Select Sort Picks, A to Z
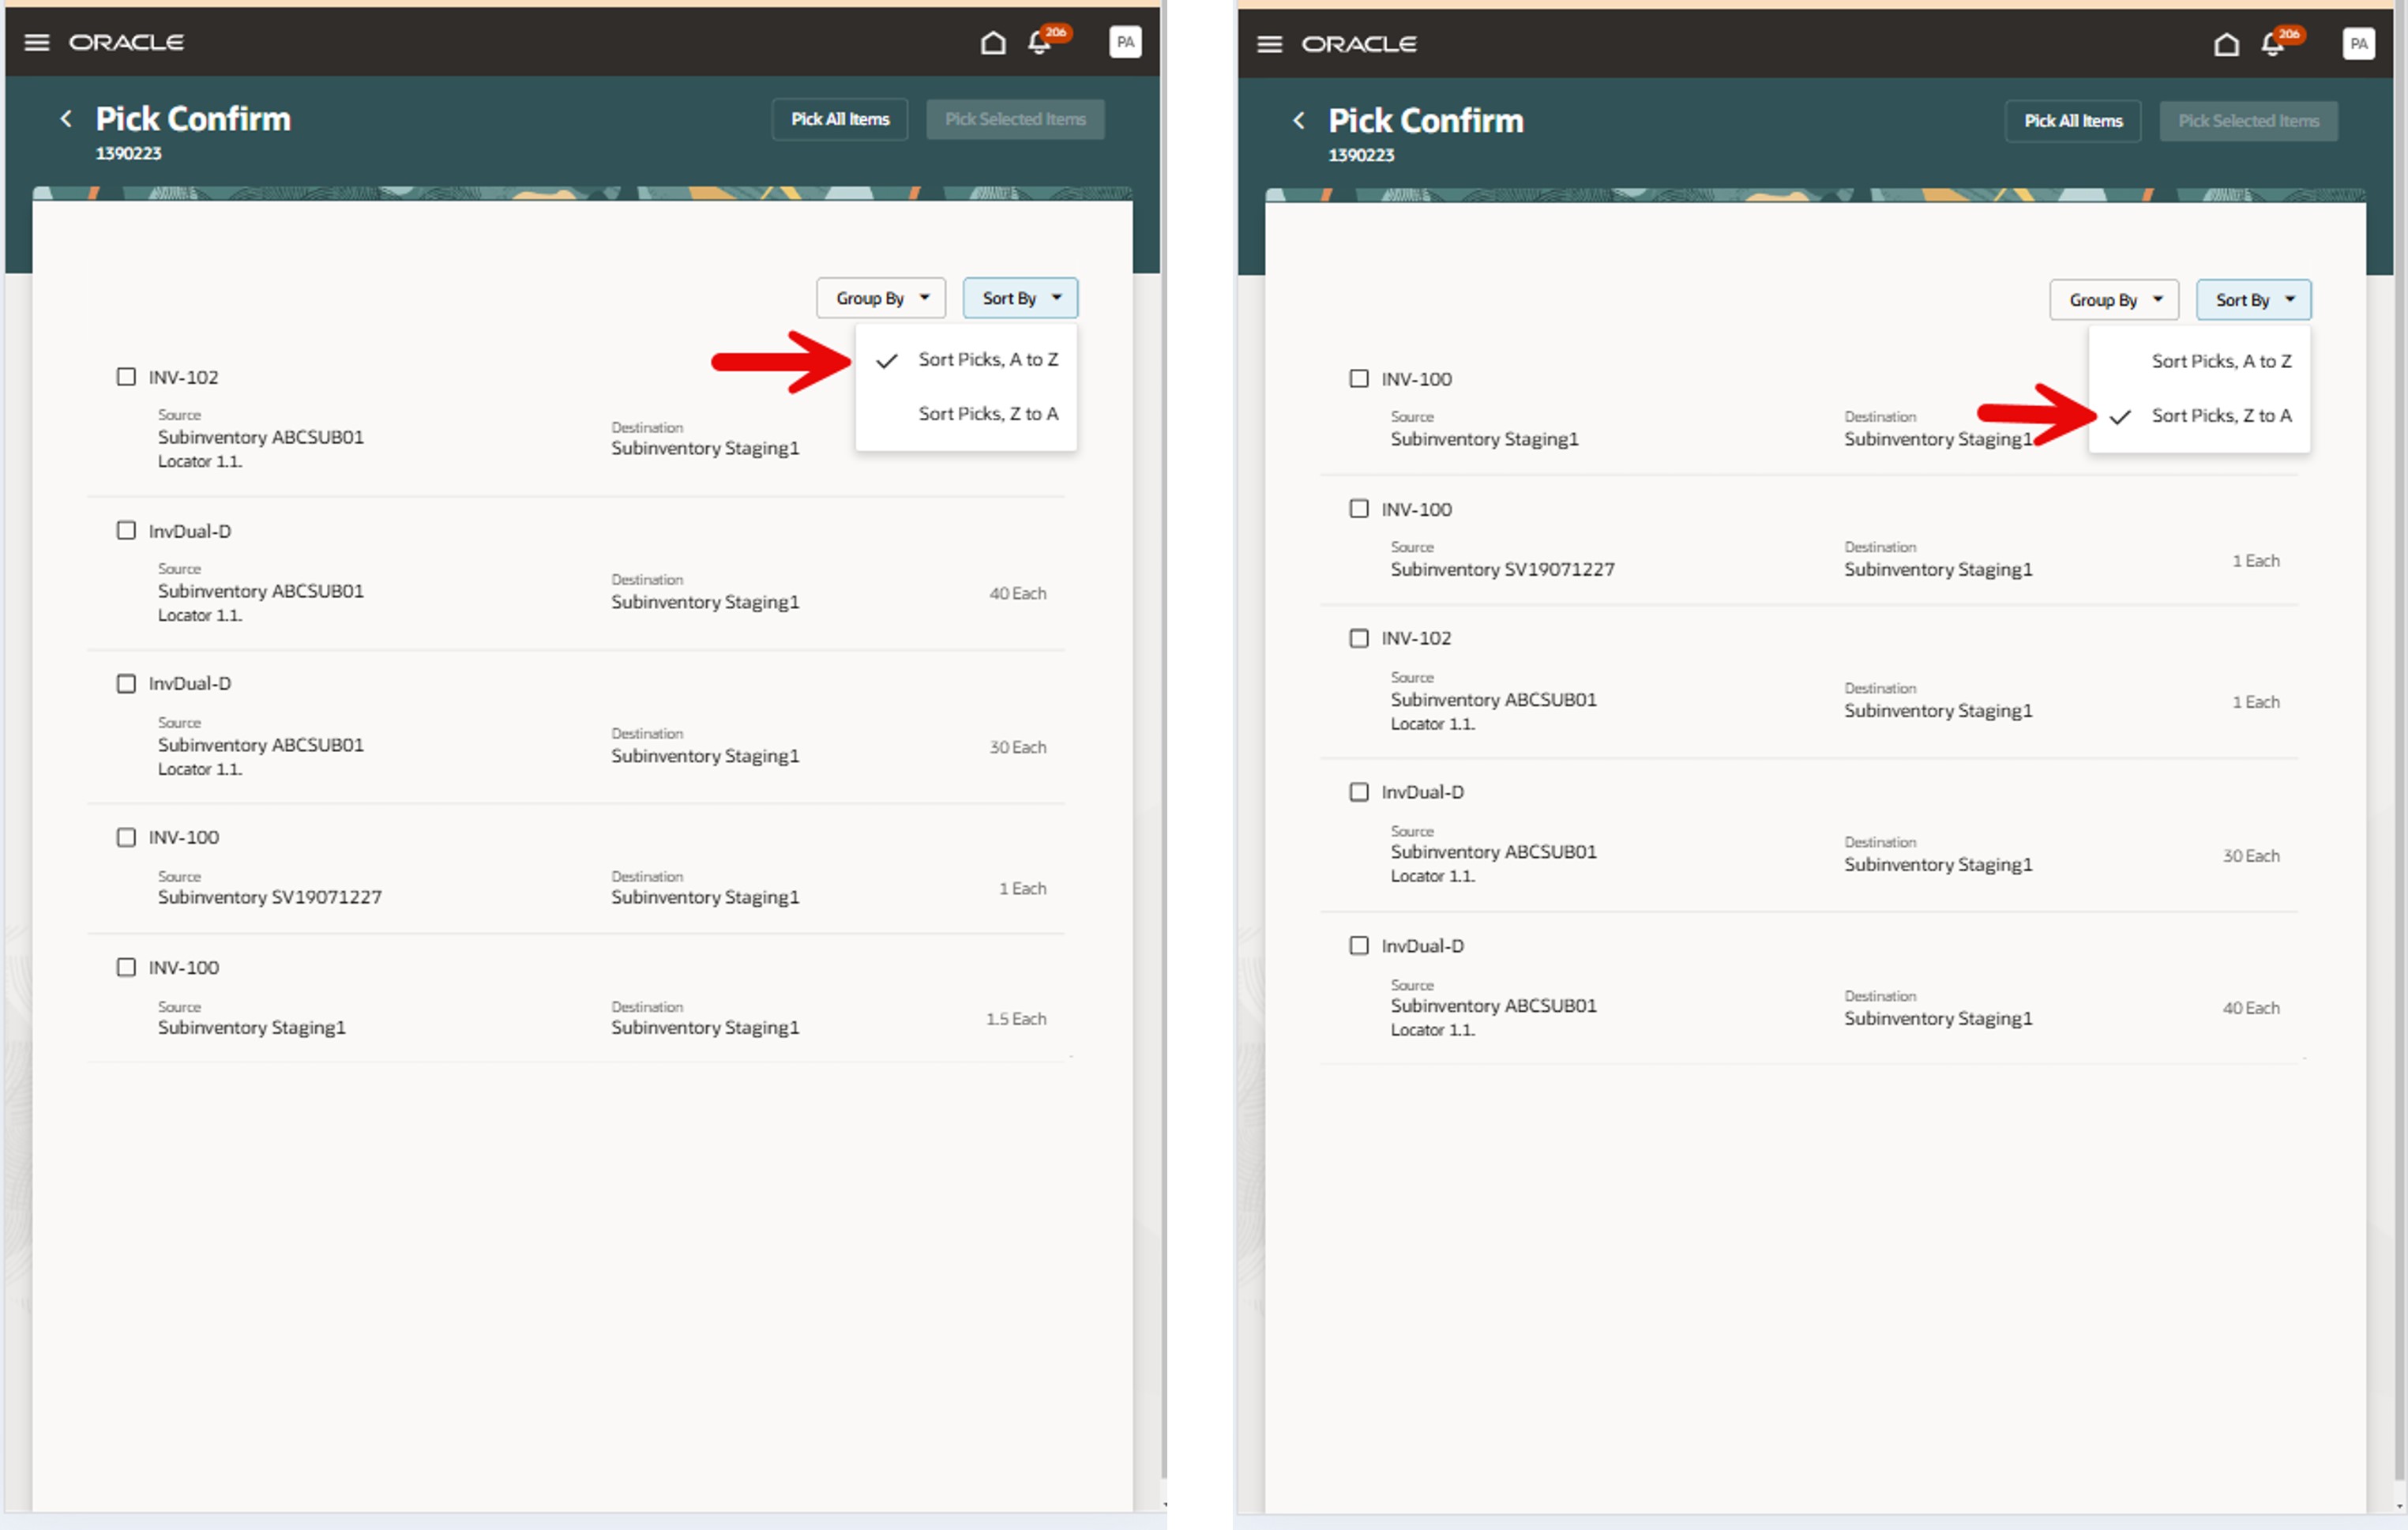Screen dimensions: 2408x1530 988,359
